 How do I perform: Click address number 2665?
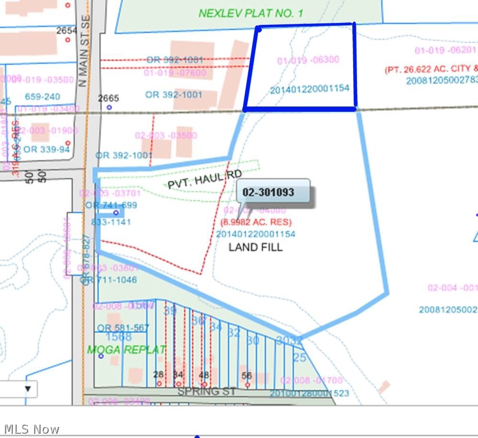coord(108,98)
